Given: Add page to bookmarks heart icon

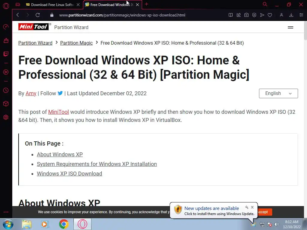Looking at the screenshot, I should 270,15.
